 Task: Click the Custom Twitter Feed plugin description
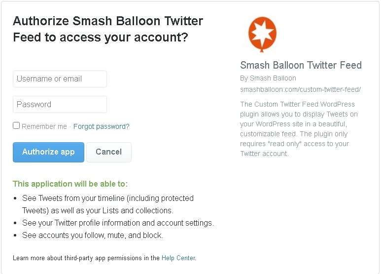click(x=299, y=129)
